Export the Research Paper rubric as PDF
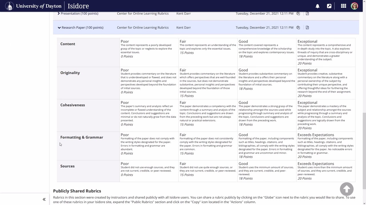 (307, 28)
